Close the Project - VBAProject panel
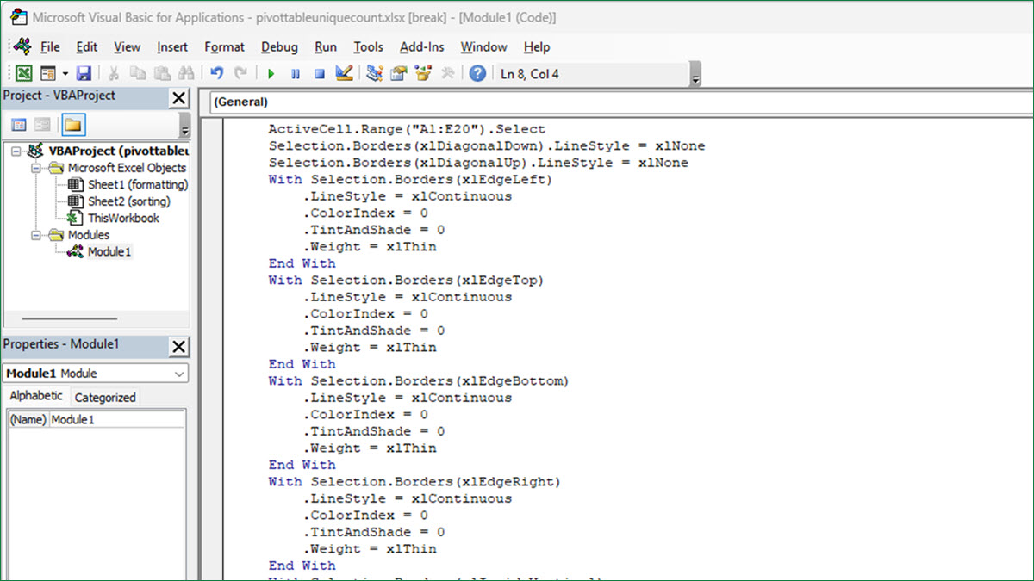 (178, 98)
